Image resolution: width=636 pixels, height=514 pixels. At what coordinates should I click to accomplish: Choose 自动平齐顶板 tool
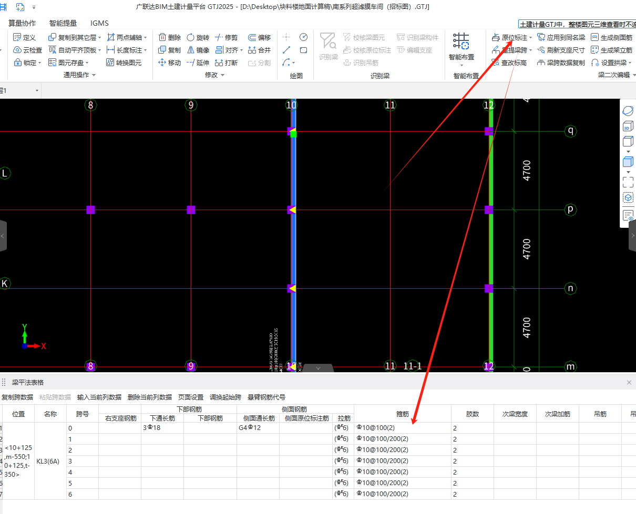click(73, 50)
